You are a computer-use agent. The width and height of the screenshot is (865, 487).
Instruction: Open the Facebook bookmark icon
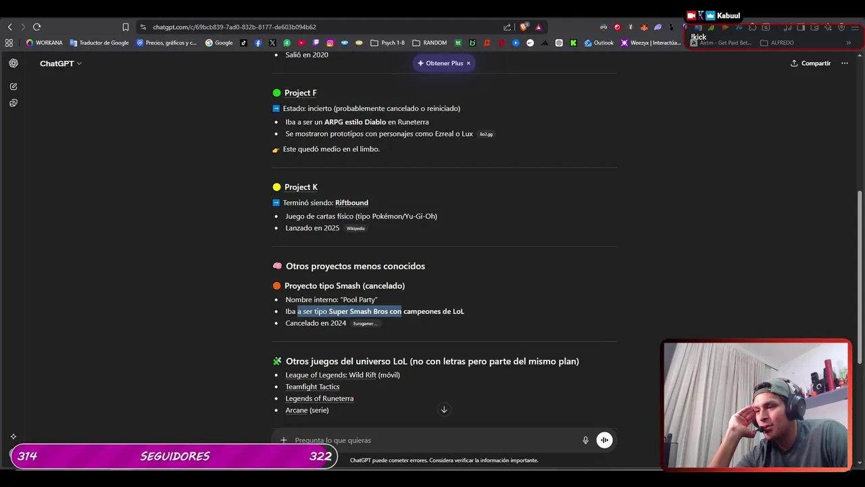click(x=258, y=43)
